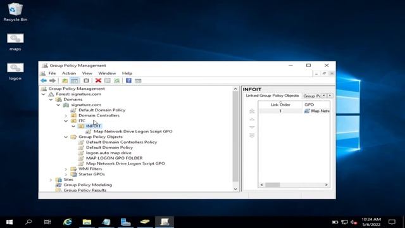This screenshot has width=405, height=228.
Task: Move link down one with single-down arrow
Action: (252, 127)
